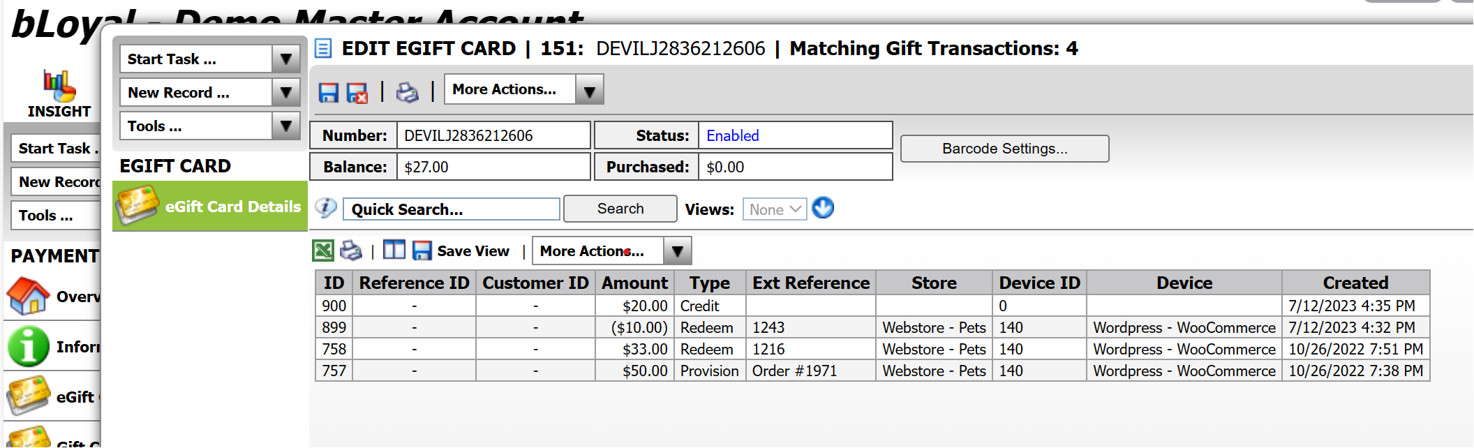The height and width of the screenshot is (448, 1474).
Task: Click in the Quick Search field
Action: click(x=451, y=209)
